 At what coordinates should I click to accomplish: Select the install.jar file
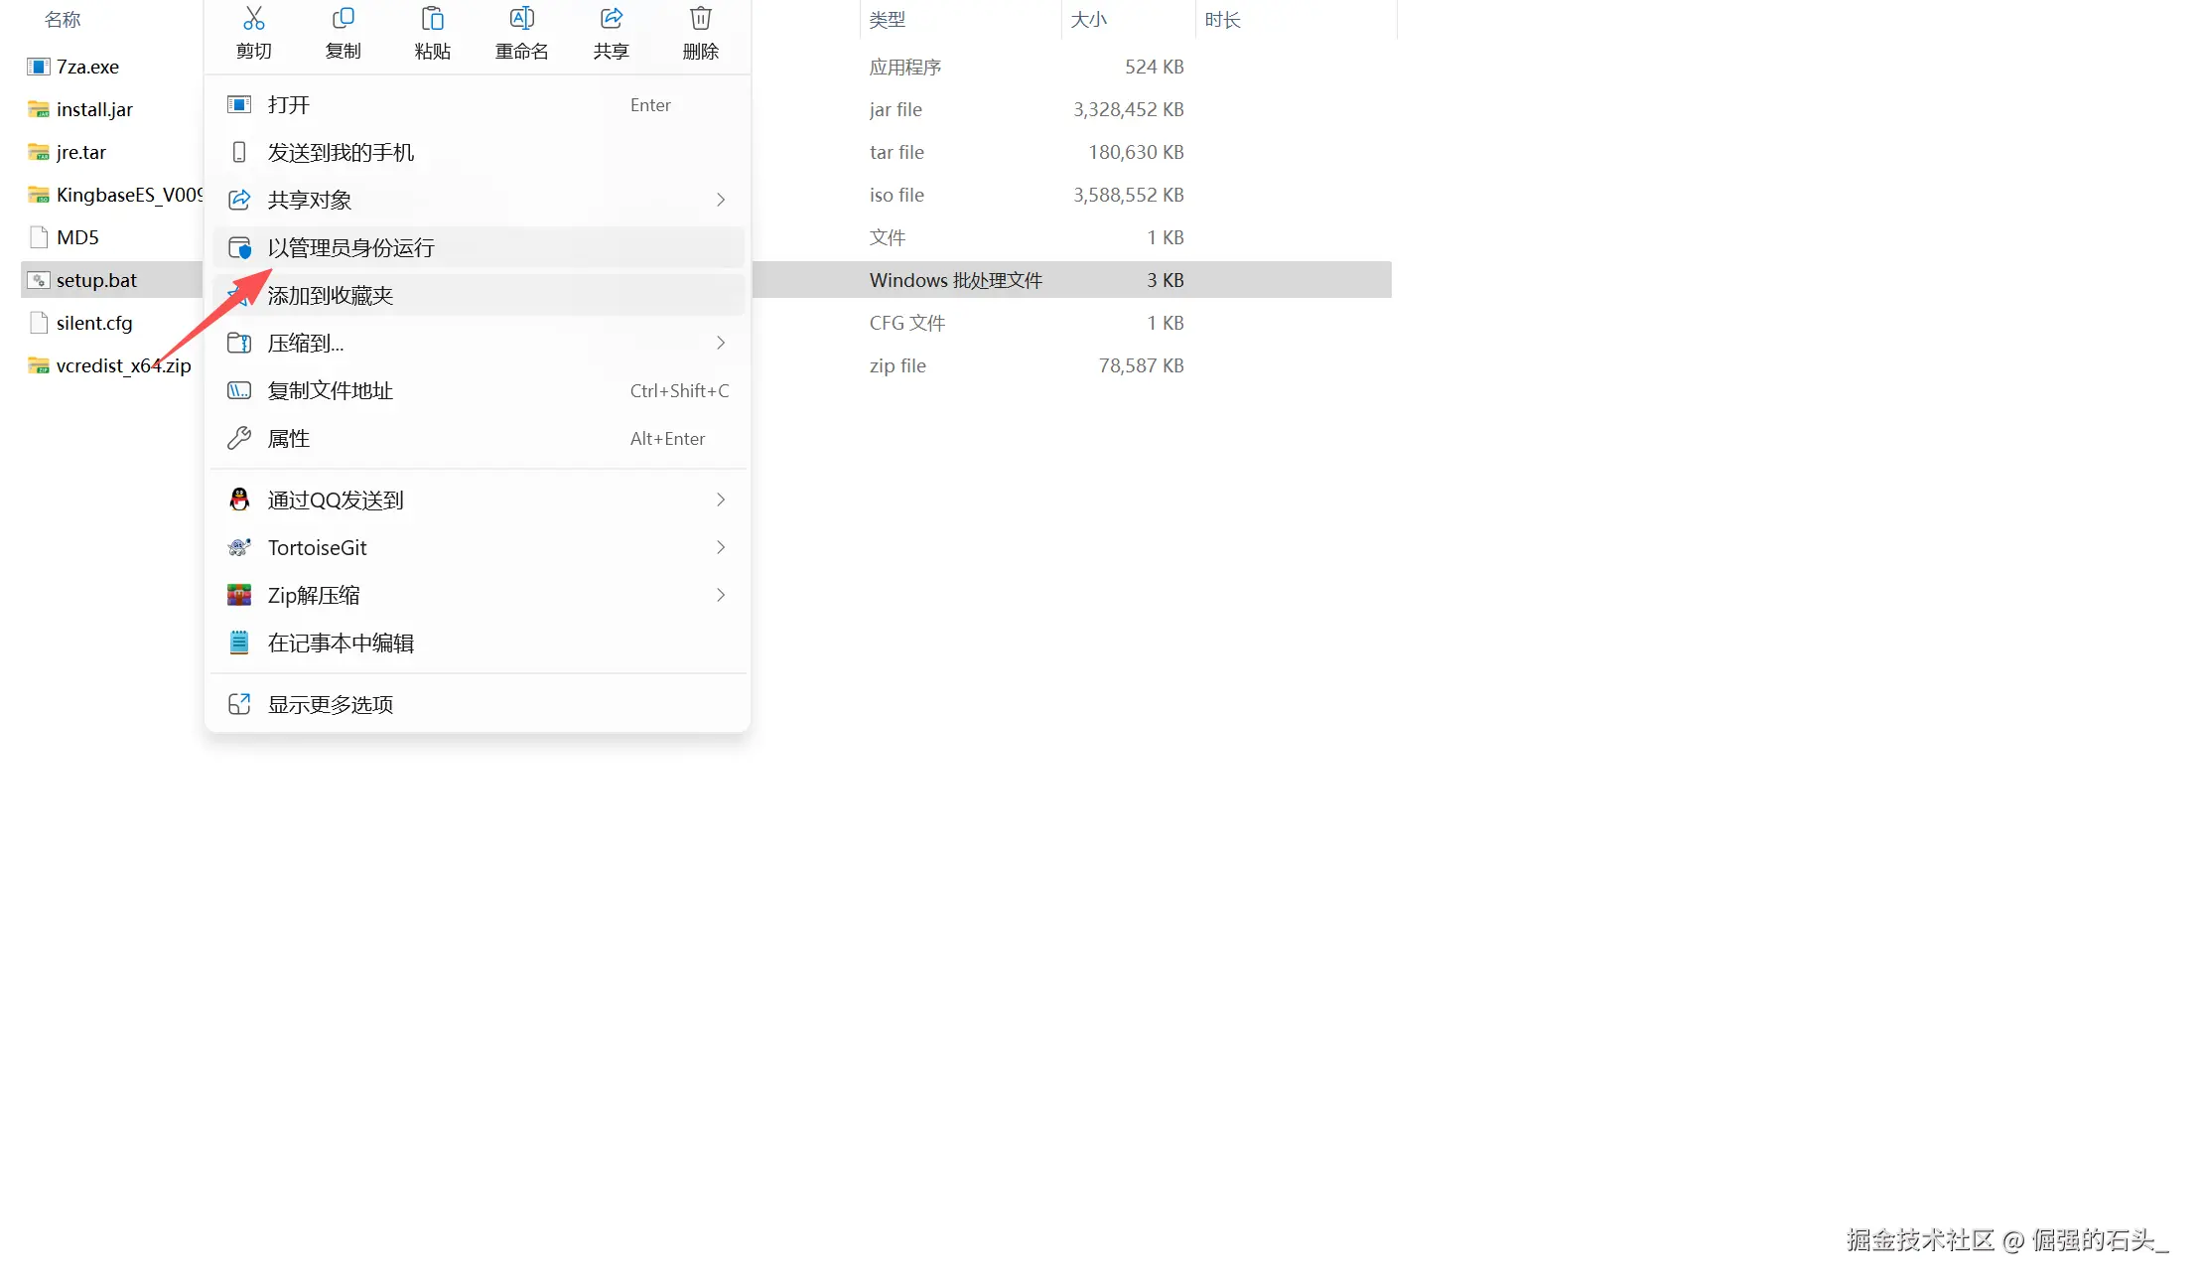click(94, 109)
